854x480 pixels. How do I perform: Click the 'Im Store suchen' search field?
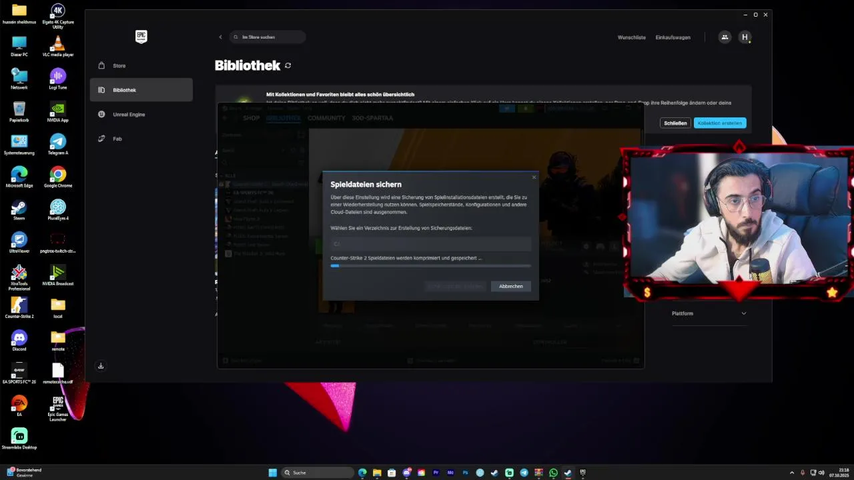[268, 37]
